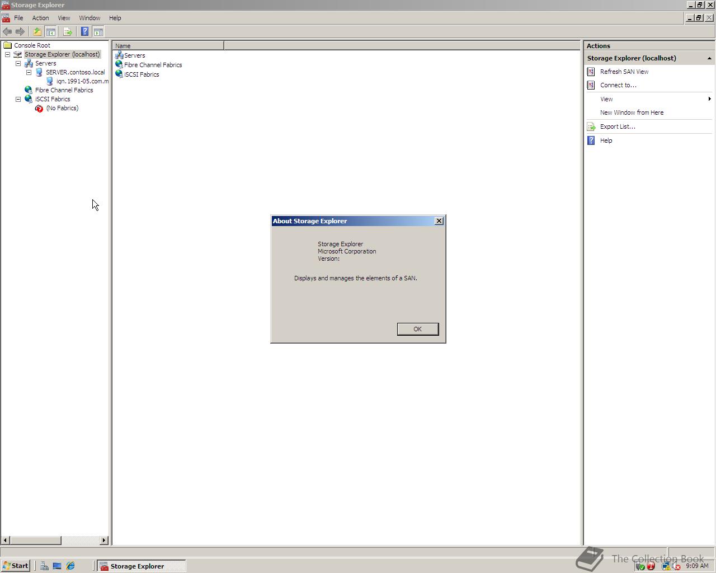Click the MMC console icon in menu bar
This screenshot has width=716, height=573.
pos(6,18)
